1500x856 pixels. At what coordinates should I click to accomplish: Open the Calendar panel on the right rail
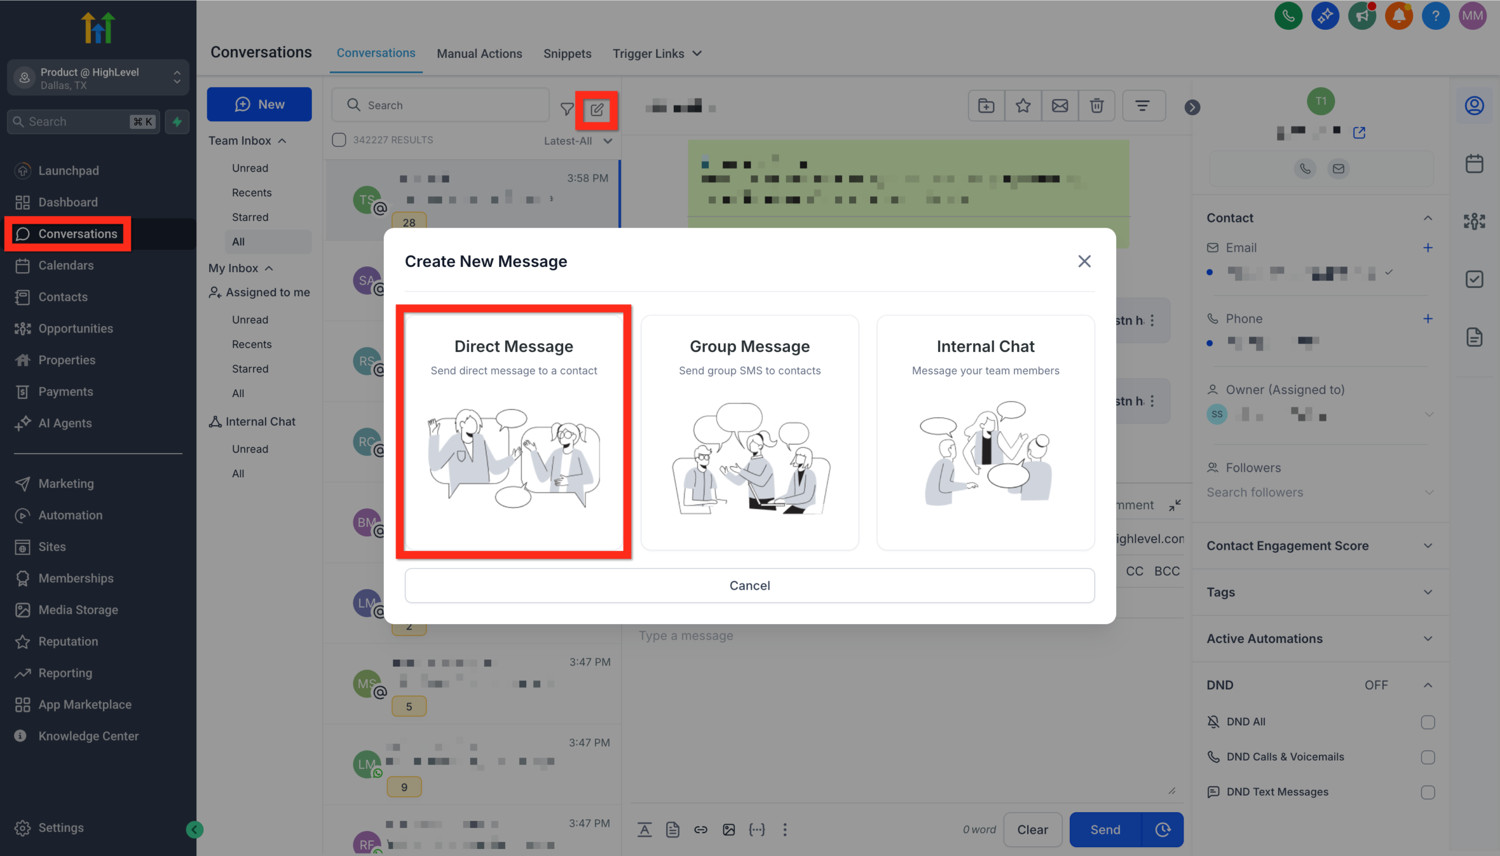tap(1474, 163)
